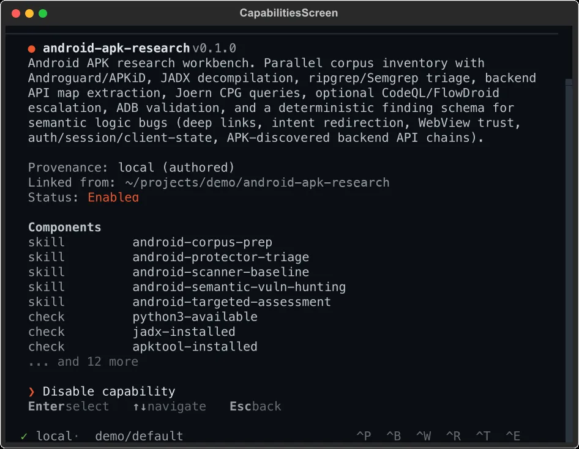The image size is (579, 449).
Task: Close the CapabilitiesScreen window
Action: [x=16, y=13]
